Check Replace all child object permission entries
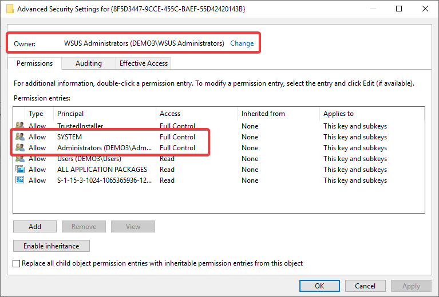 tap(16, 263)
